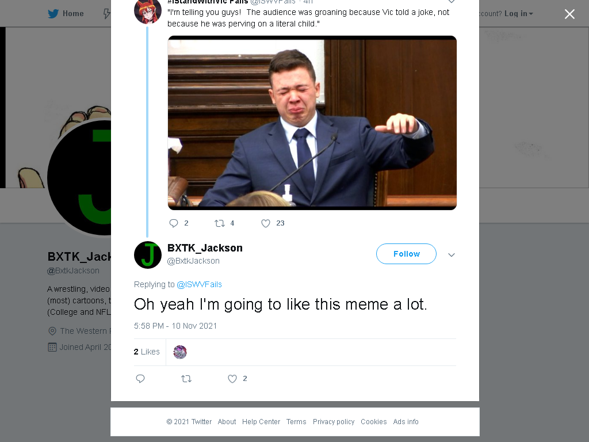Image resolution: width=589 pixels, height=442 pixels.
Task: Open the tweet timestamp 5:58 PM link
Action: coord(175,326)
